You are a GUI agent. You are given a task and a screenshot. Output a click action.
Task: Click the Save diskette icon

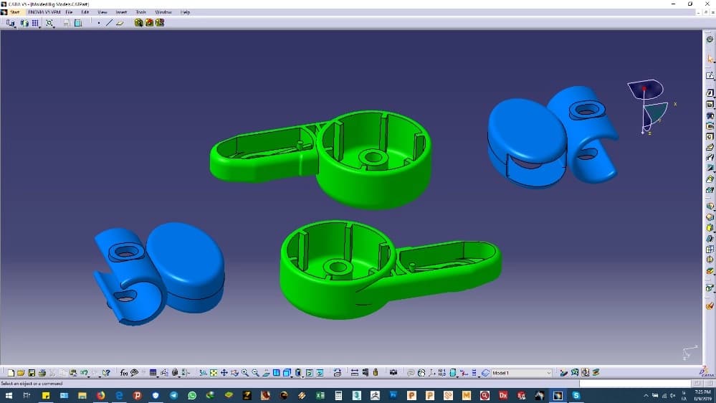click(32, 373)
